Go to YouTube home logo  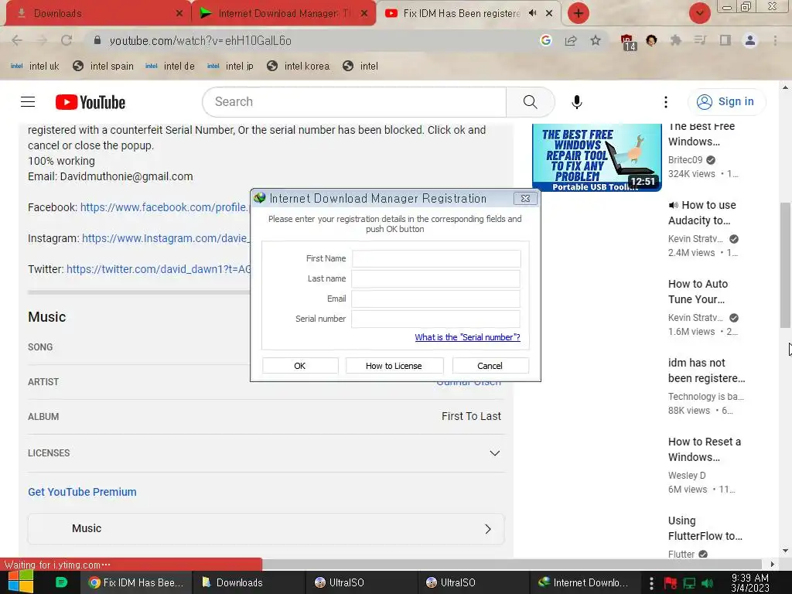pos(90,102)
